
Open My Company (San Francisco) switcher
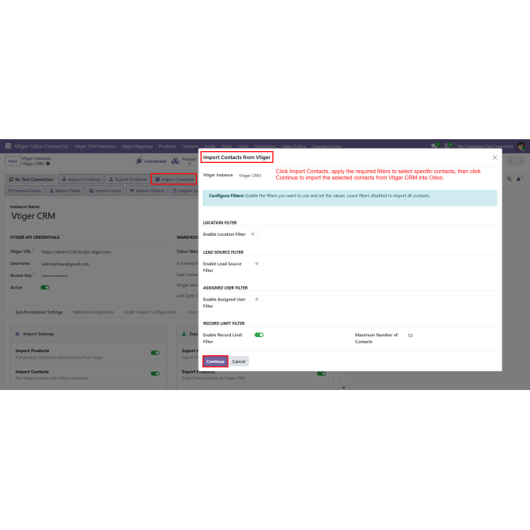click(x=485, y=146)
